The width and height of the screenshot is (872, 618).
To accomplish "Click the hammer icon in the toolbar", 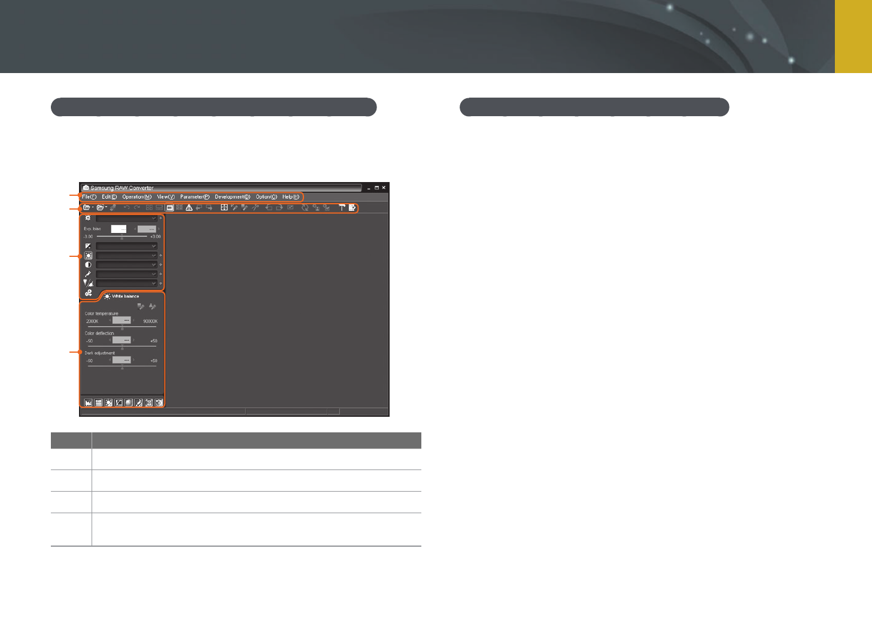I will 342,208.
